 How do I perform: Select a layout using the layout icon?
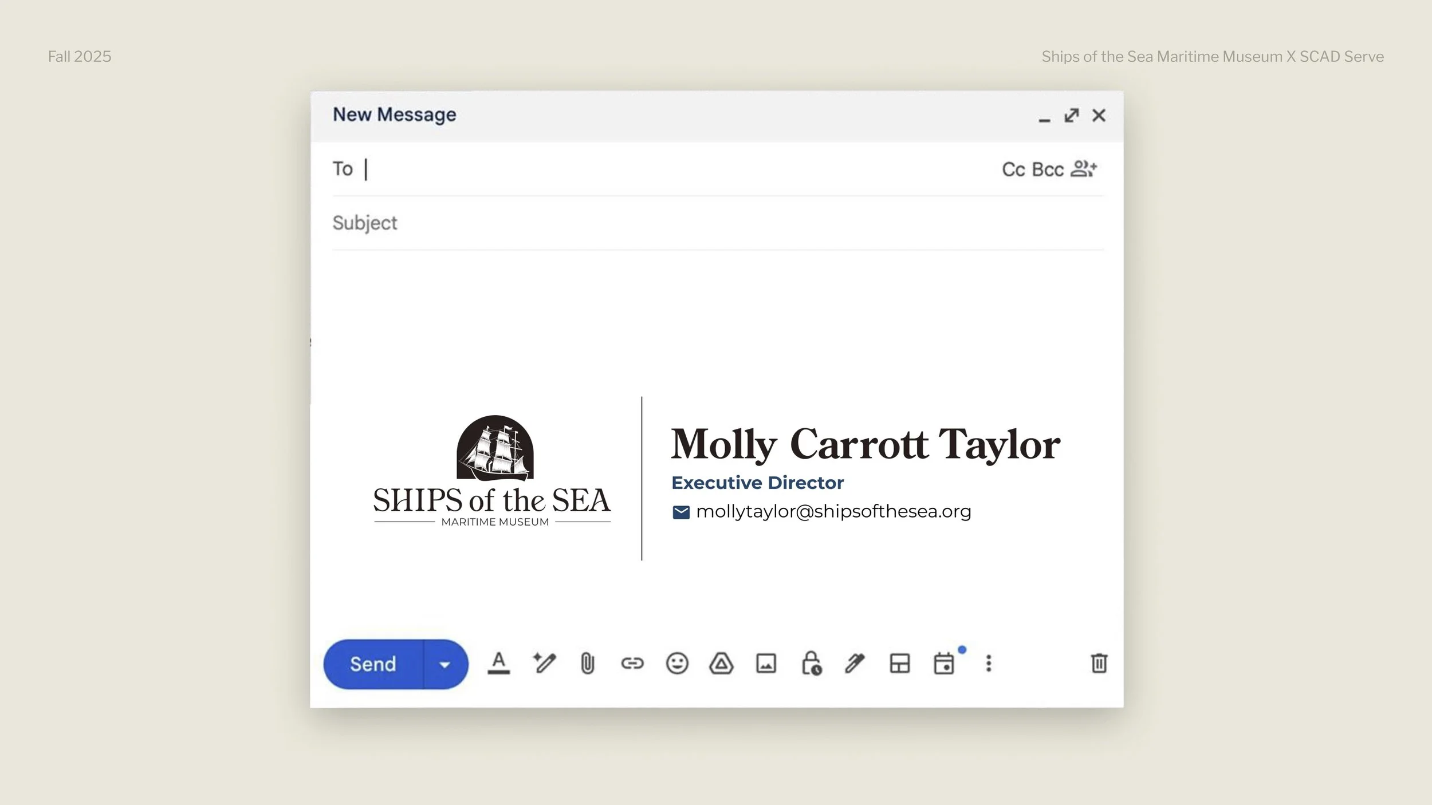(900, 664)
